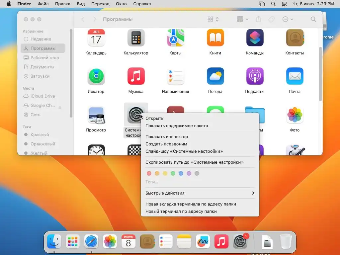Apply the blue tag color dot
The image size is (340, 255).
(x=181, y=173)
